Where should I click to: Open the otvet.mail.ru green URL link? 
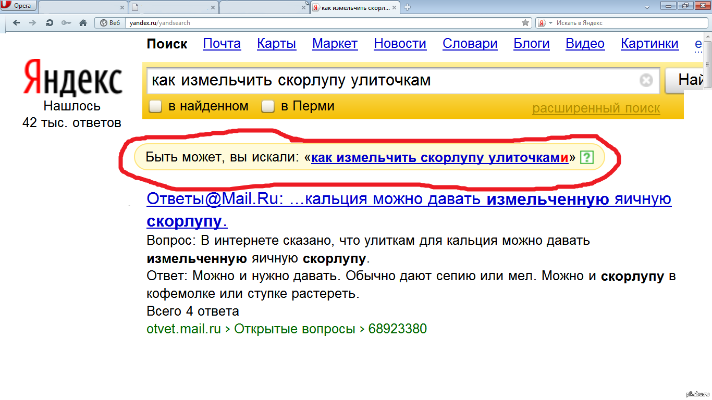point(184,329)
